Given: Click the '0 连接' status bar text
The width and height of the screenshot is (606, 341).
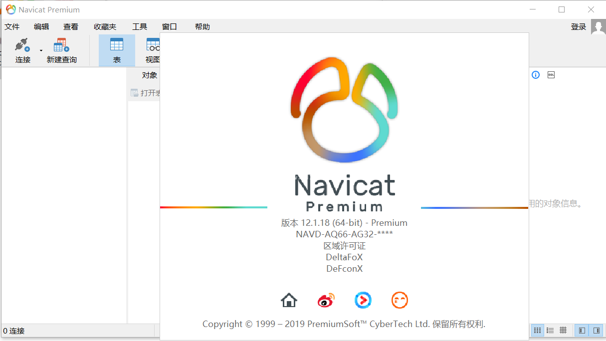Looking at the screenshot, I should pyautogui.click(x=14, y=331).
